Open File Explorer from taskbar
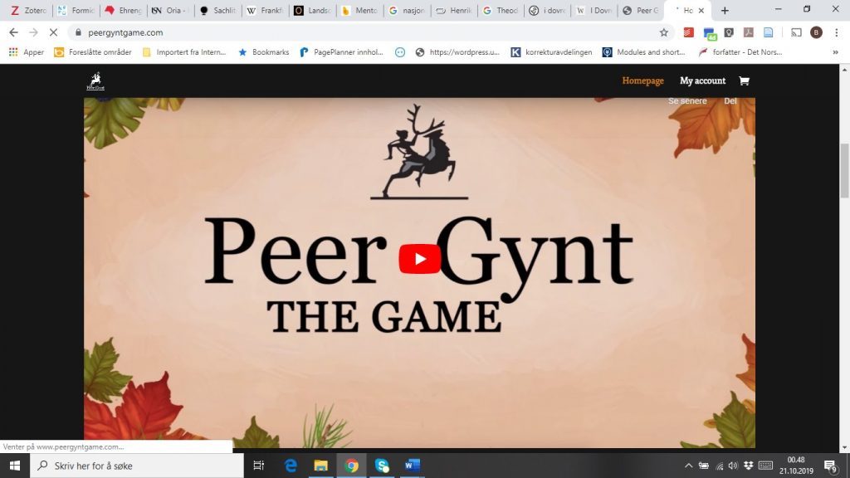Image resolution: width=850 pixels, height=478 pixels. point(321,466)
